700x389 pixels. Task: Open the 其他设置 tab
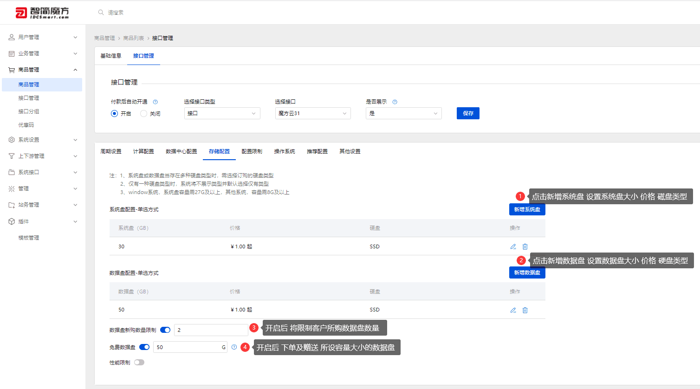coord(350,151)
